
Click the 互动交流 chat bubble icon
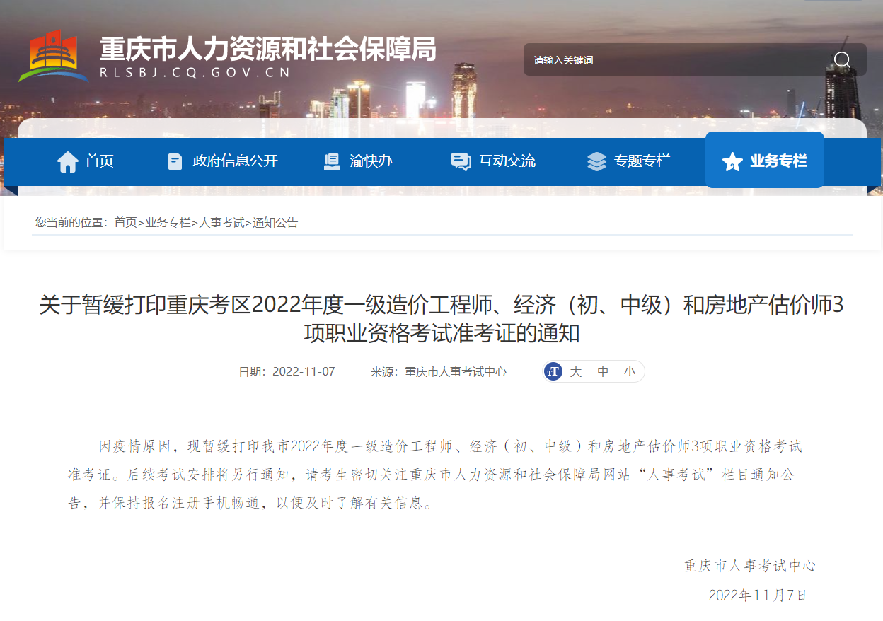point(461,161)
